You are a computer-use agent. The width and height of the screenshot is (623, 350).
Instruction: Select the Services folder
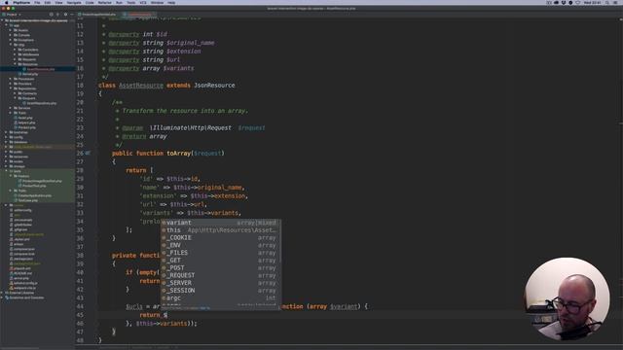tap(21, 108)
